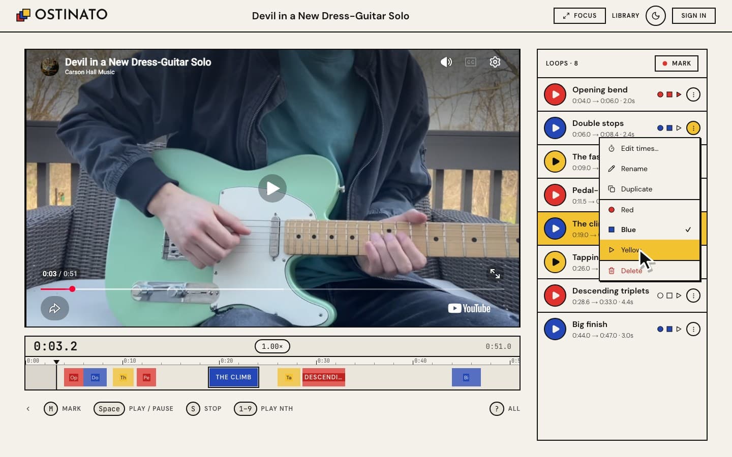Click the DESCENDI… timeline clip
This screenshot has height=457, width=732.
pos(324,377)
